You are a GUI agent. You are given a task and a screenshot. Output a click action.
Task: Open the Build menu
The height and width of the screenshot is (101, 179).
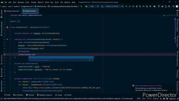coord(47,2)
